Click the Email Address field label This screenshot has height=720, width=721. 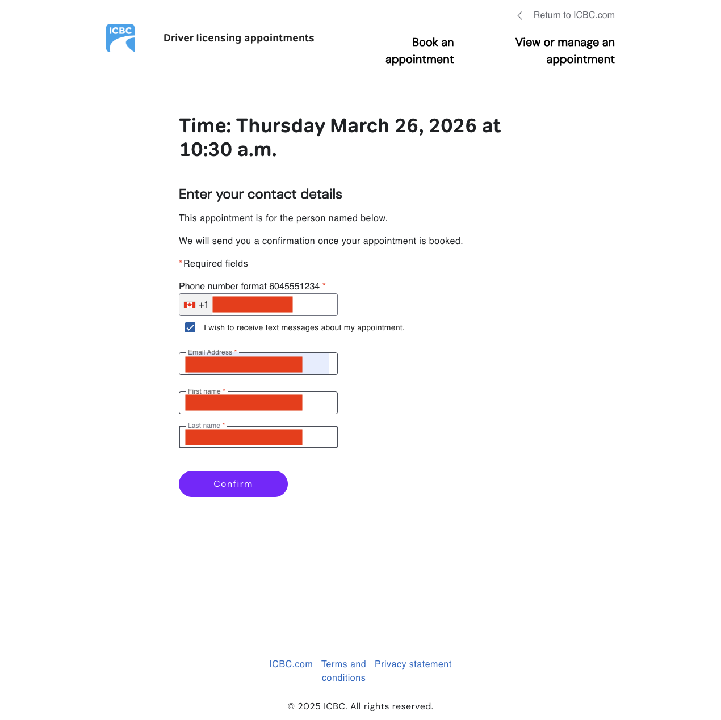[x=210, y=352]
